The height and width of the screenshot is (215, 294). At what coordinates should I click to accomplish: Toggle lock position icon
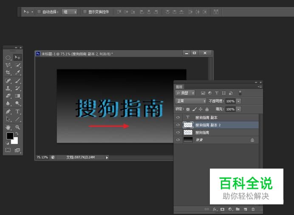tap(201, 109)
